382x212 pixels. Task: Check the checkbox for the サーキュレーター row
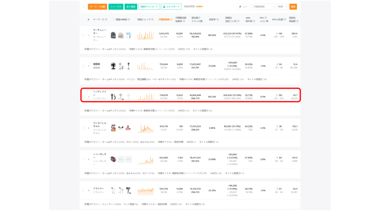pyautogui.click(x=83, y=35)
